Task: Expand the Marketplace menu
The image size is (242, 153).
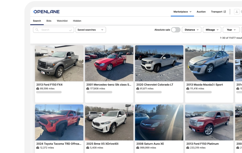Action: click(182, 12)
